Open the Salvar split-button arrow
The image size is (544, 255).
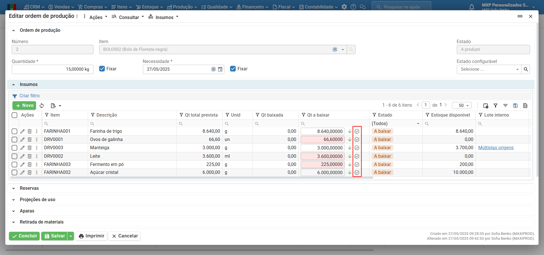tap(71, 236)
